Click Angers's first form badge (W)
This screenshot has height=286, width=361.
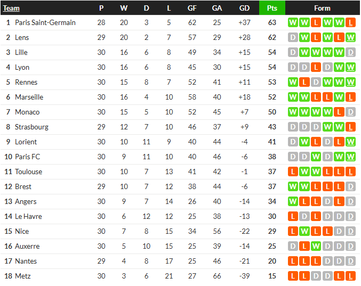[293, 202]
